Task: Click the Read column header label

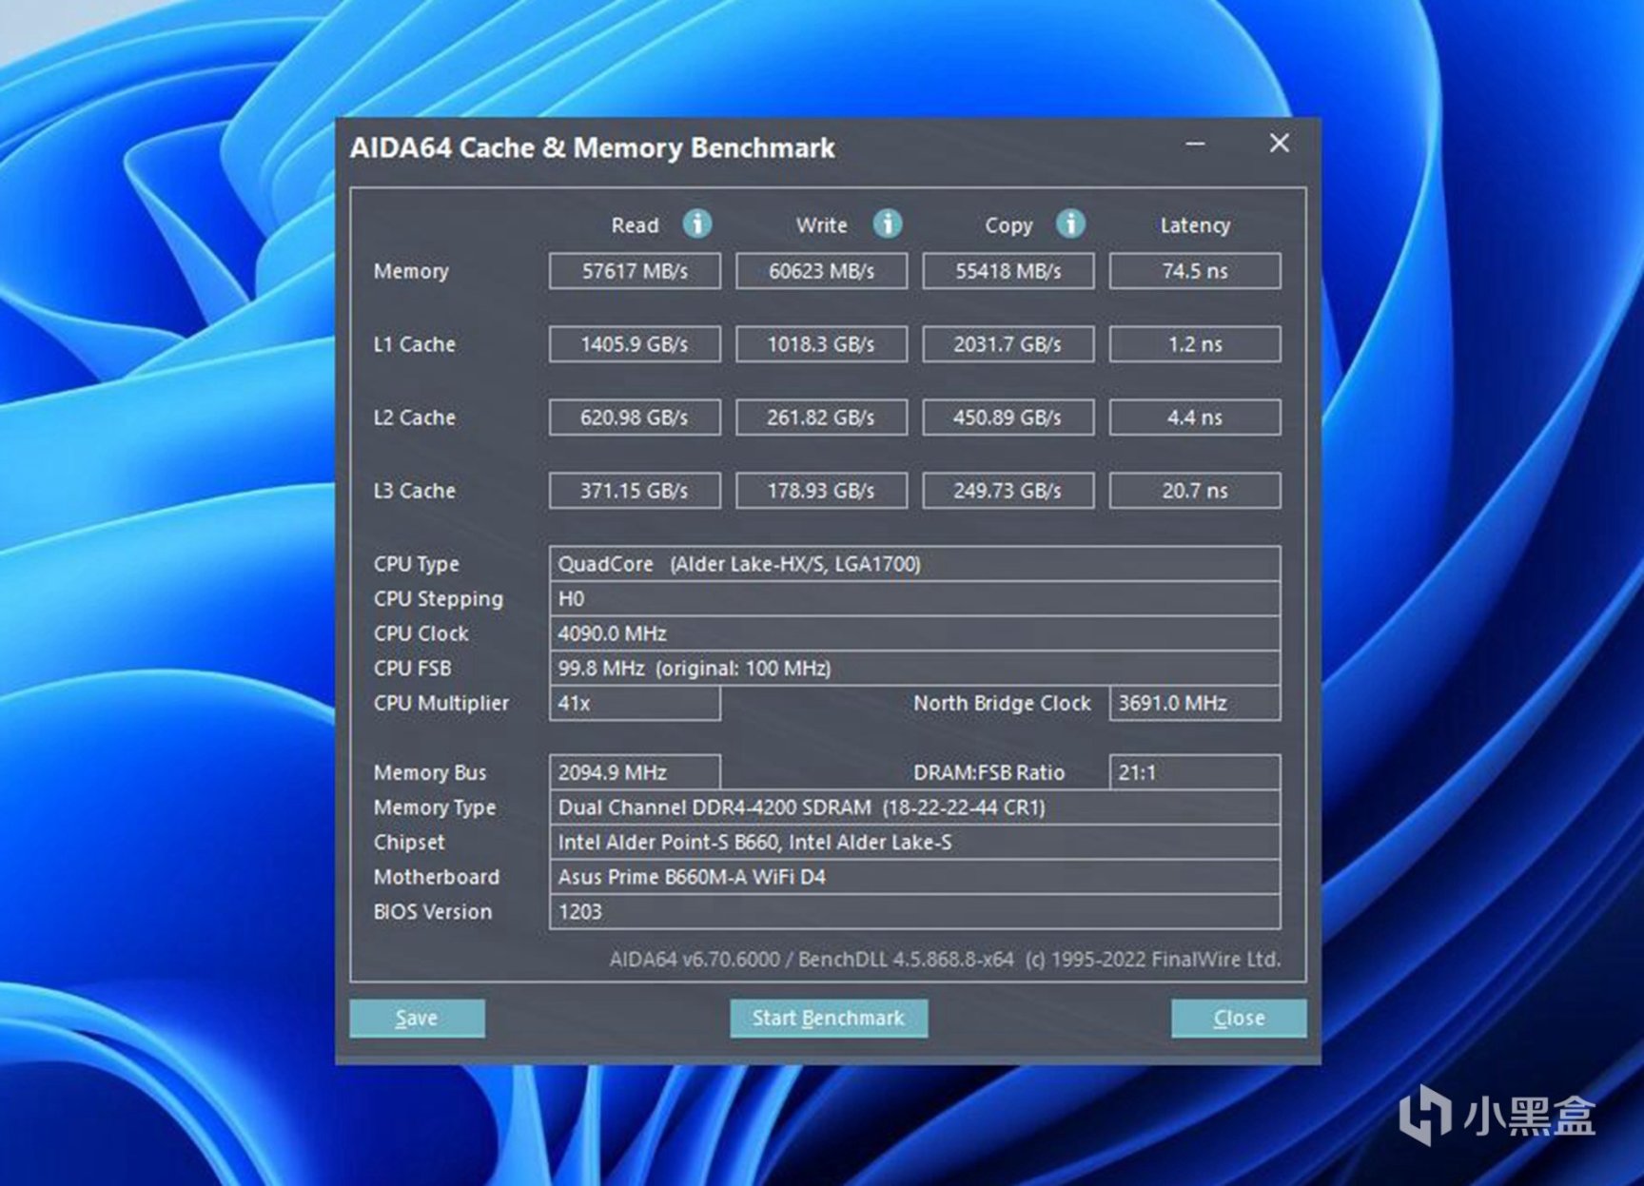Action: click(x=635, y=225)
